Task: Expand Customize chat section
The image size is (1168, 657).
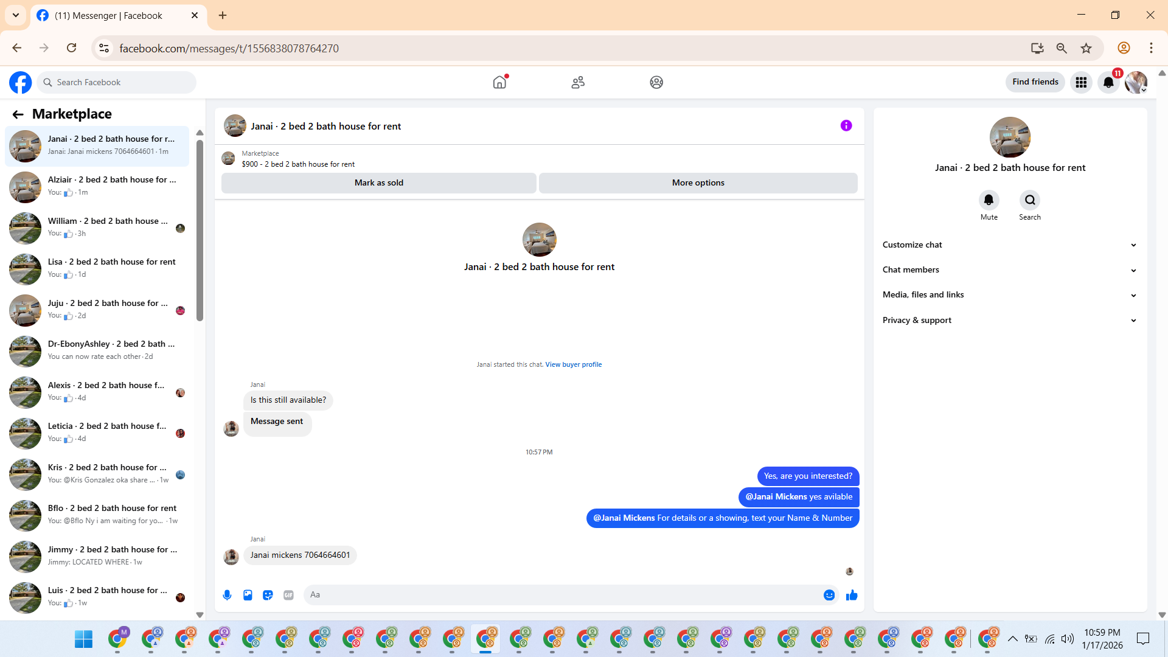Action: pyautogui.click(x=1009, y=245)
